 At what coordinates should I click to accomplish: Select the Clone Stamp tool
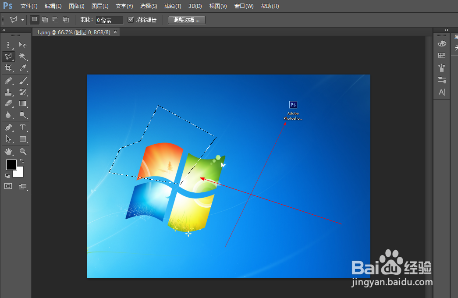(8, 92)
